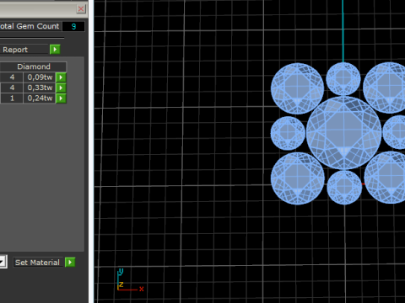The height and width of the screenshot is (303, 405).
Task: Click green arrow next to Report
Action: (x=55, y=50)
